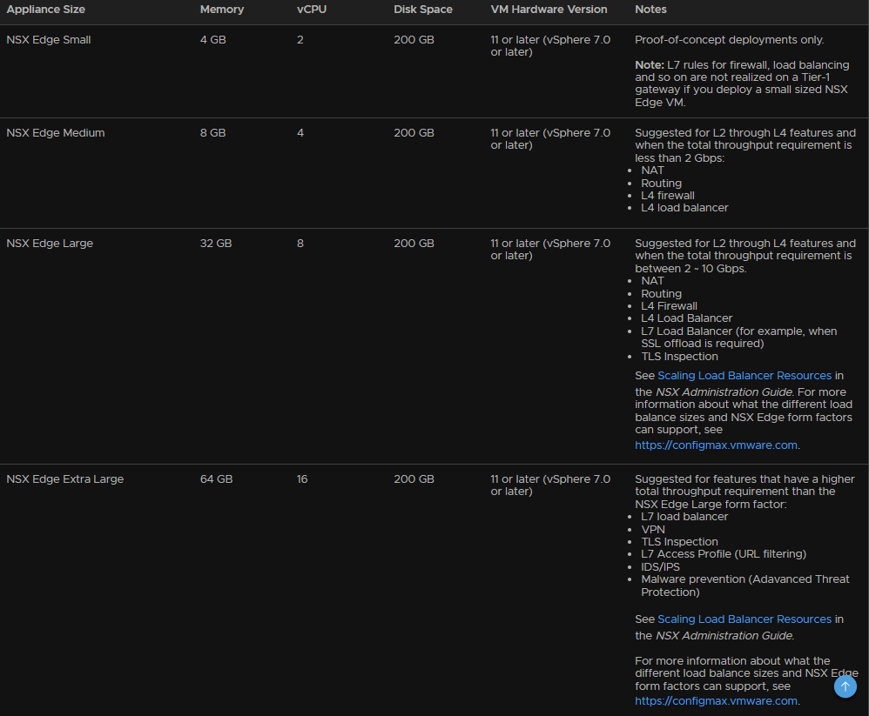
Task: Click the bold 'Note:' label in Small row
Action: point(649,65)
